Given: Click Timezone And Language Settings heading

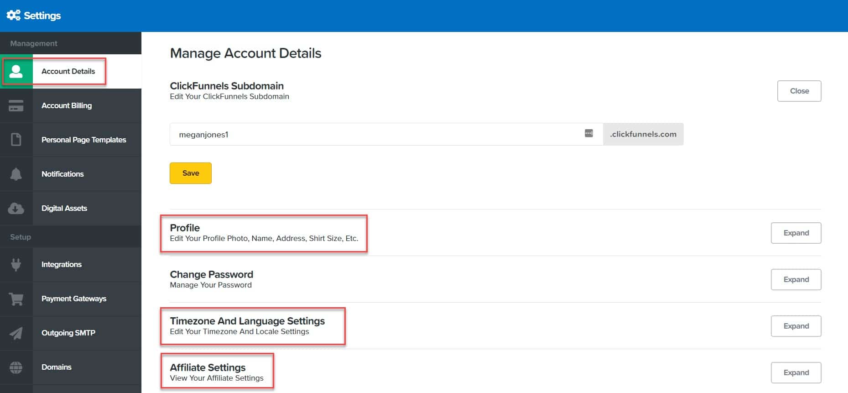Looking at the screenshot, I should 247,321.
